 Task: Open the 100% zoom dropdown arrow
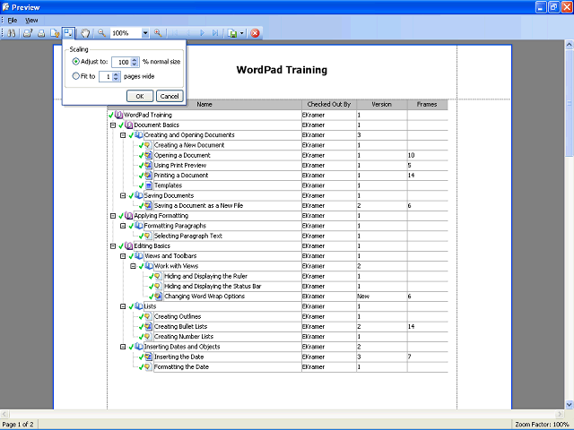point(145,33)
